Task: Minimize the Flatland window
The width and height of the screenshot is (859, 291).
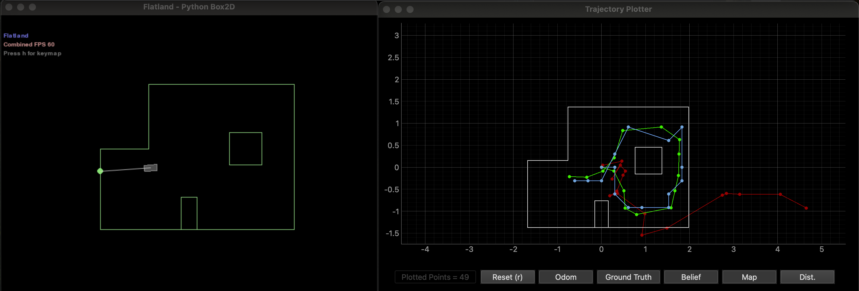Action: tap(21, 7)
